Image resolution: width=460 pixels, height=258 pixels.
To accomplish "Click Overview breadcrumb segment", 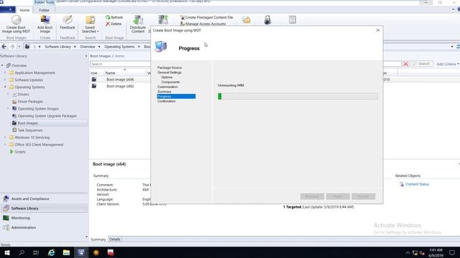I will click(88, 47).
